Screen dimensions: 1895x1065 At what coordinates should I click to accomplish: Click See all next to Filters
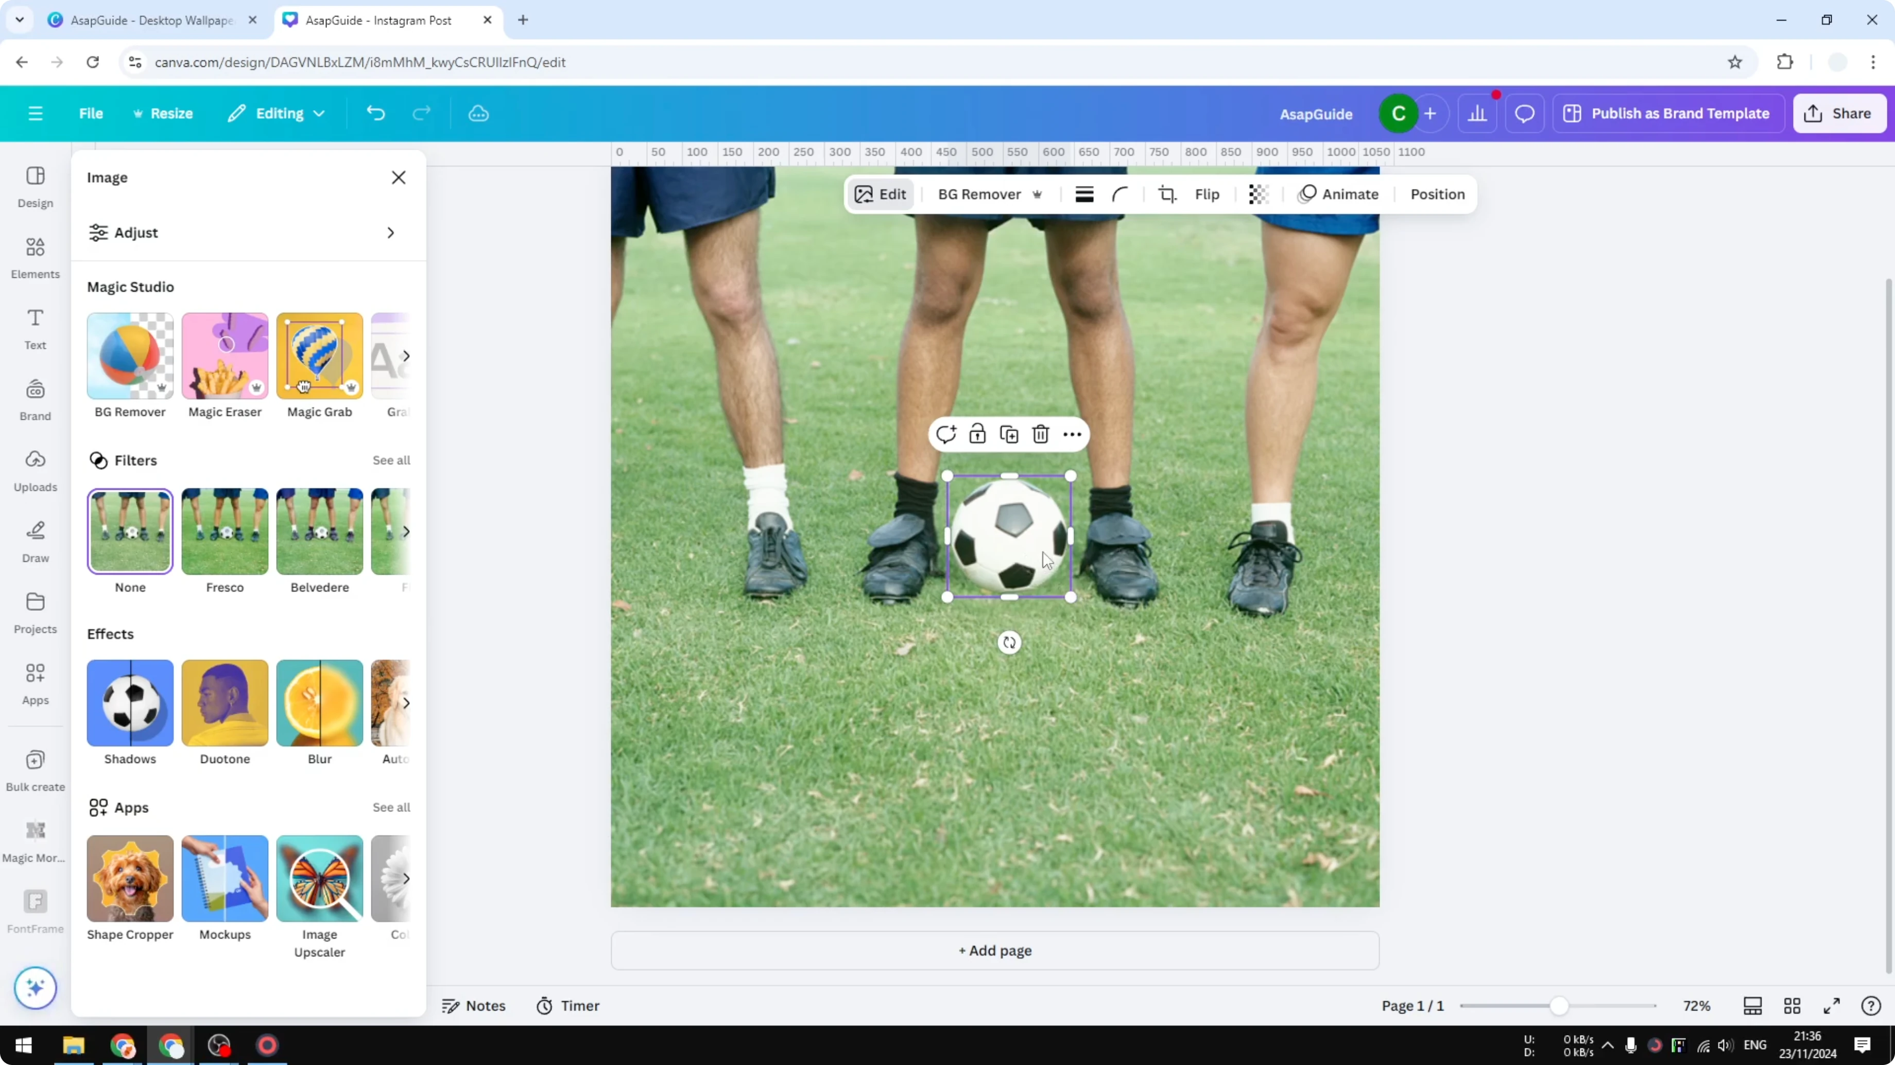pyautogui.click(x=391, y=460)
